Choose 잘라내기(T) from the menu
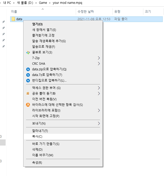Viewport: 164px width, 176px height. click(x=63, y=131)
